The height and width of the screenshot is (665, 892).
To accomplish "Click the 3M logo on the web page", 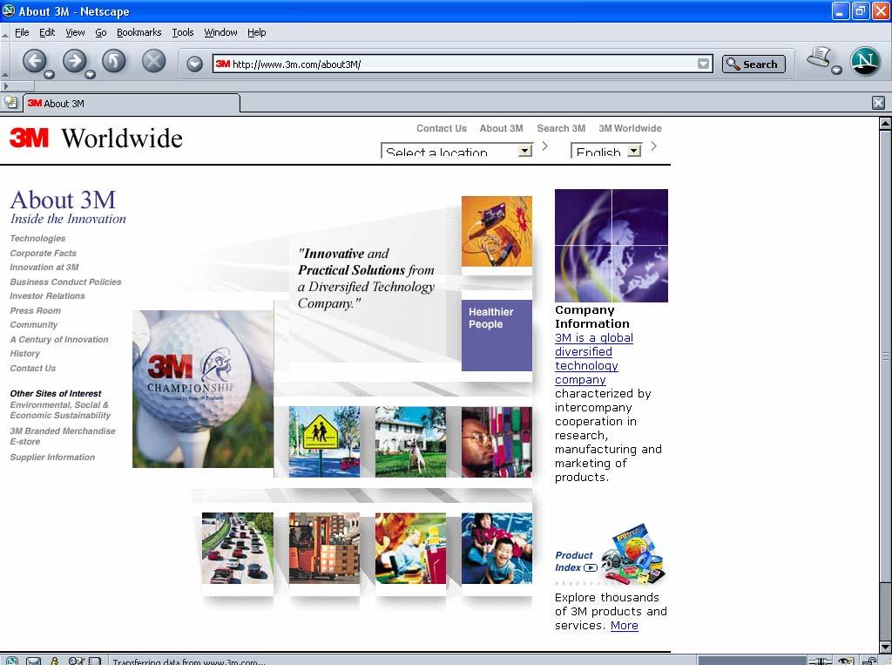I will coord(29,138).
